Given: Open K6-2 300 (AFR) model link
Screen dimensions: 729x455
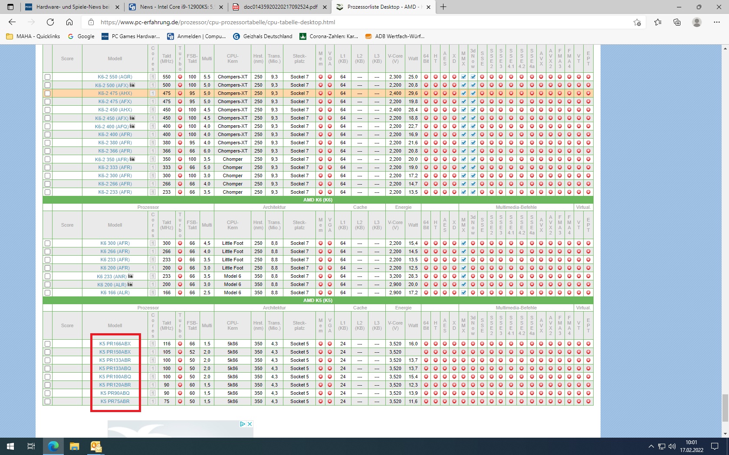Looking at the screenshot, I should click(115, 175).
